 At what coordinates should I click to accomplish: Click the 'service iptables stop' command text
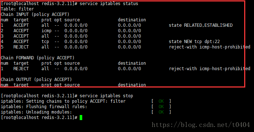tap(106, 96)
